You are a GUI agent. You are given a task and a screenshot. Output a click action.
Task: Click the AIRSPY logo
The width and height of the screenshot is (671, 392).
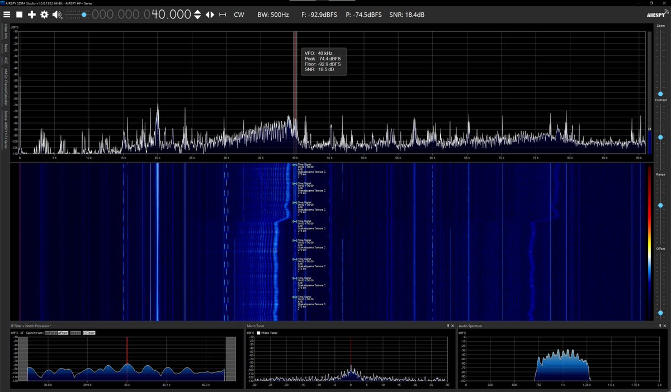click(x=656, y=15)
